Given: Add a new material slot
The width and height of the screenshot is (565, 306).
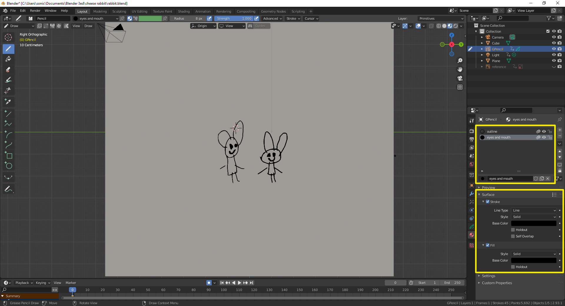Looking at the screenshot, I should [560, 130].
